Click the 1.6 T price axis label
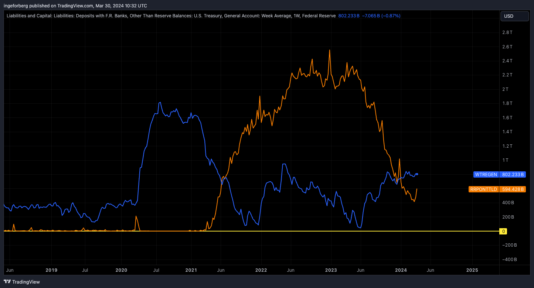Screen dimensions: 534x288 [x=507, y=117]
